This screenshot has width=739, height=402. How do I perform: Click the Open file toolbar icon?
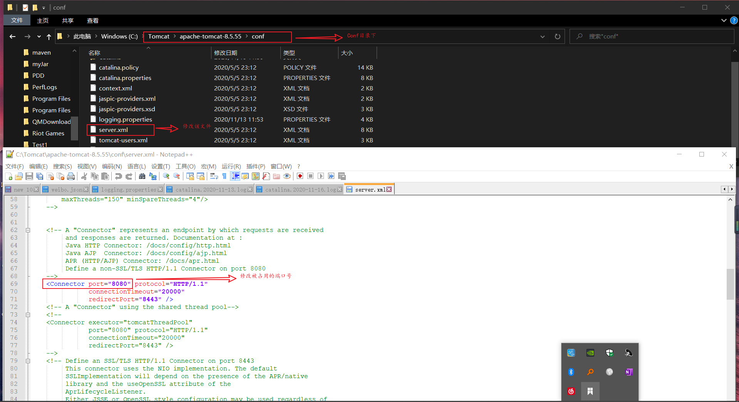pyautogui.click(x=19, y=176)
